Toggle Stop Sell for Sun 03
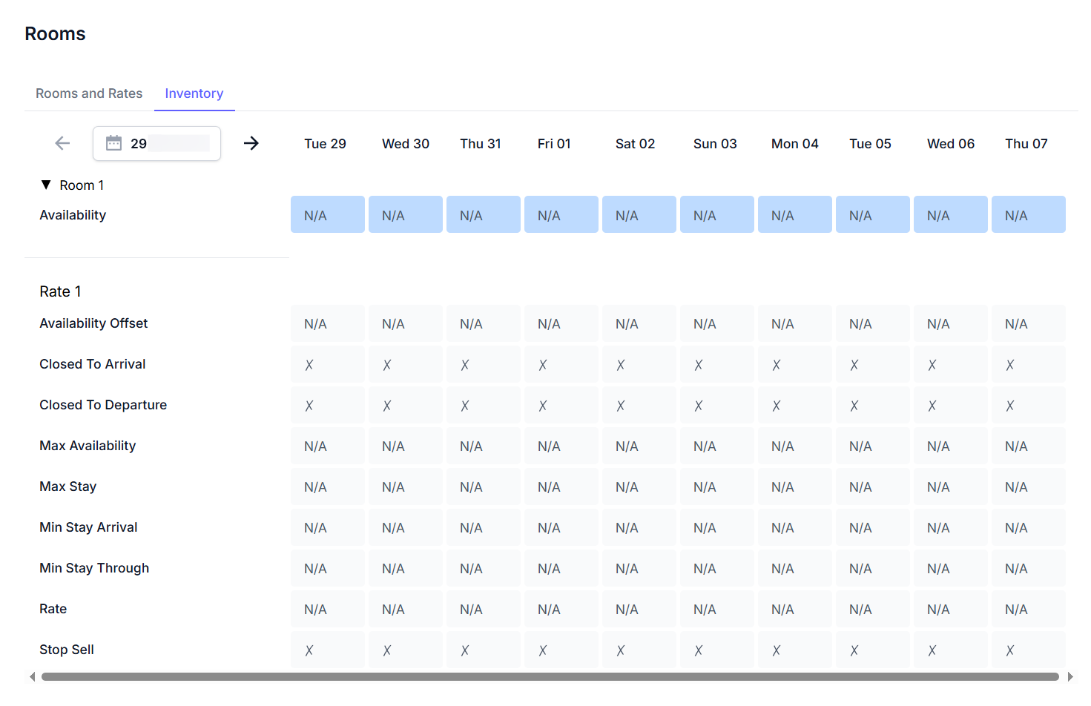 [699, 650]
